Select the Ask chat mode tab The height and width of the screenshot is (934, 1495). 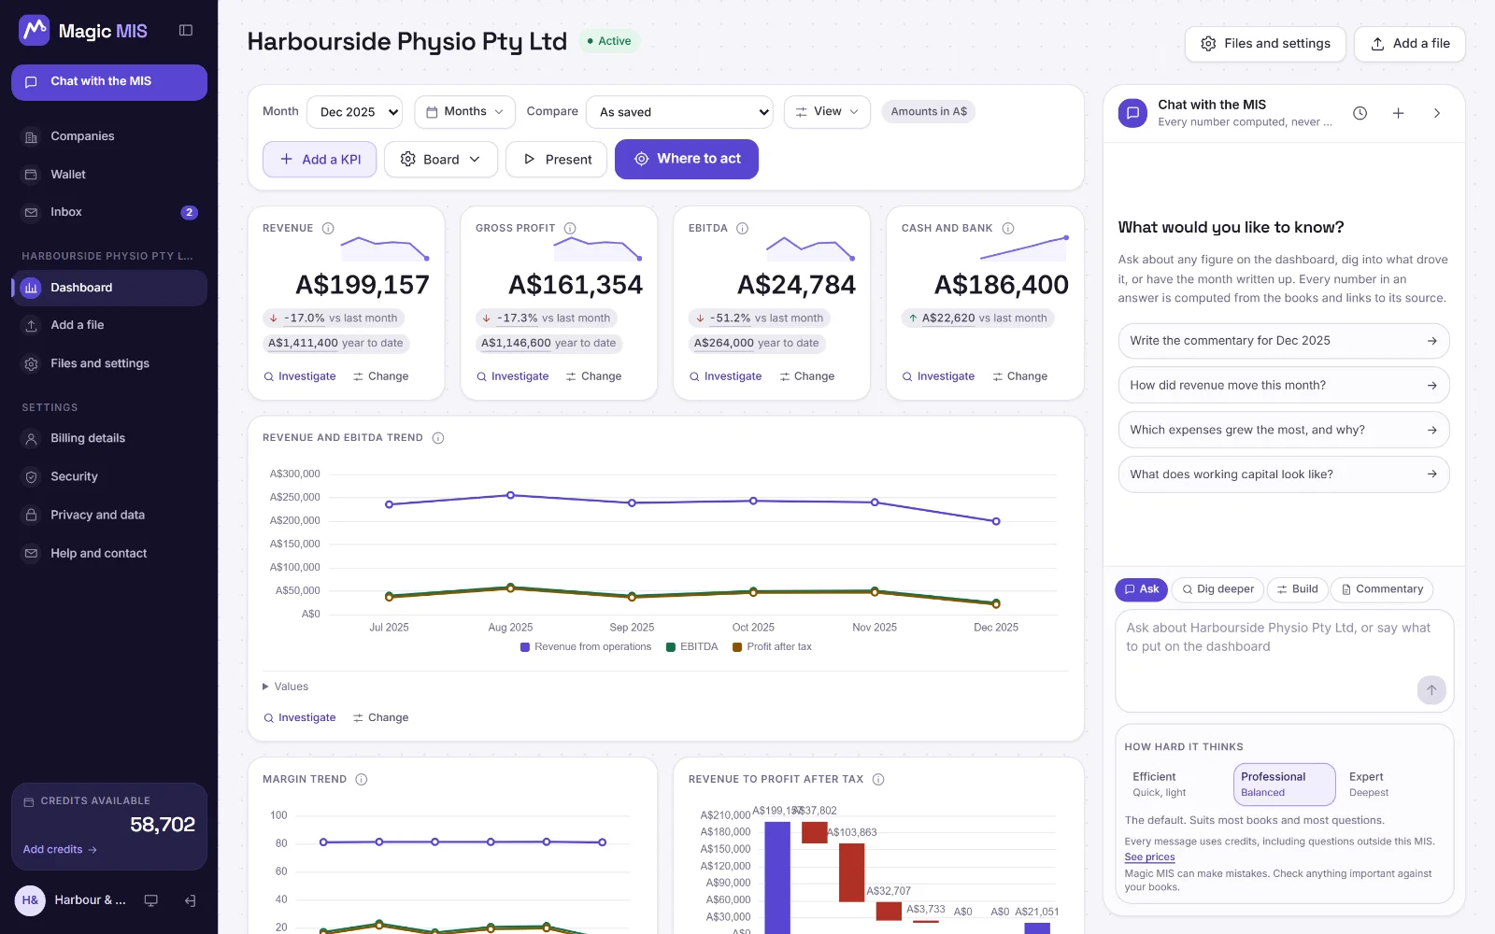(x=1141, y=589)
